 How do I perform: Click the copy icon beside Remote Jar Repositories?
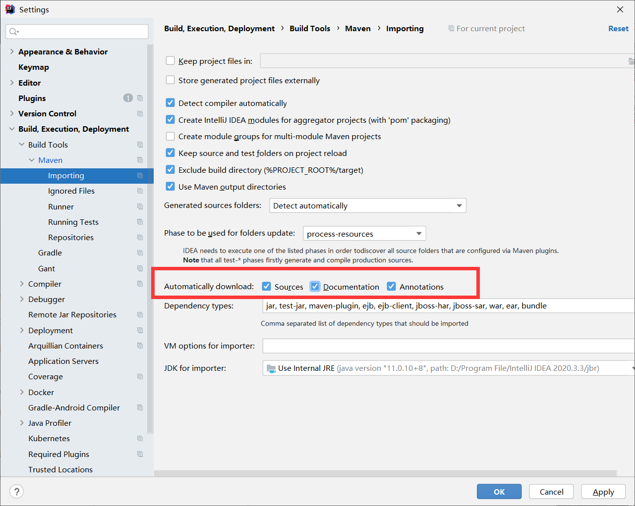click(x=140, y=314)
